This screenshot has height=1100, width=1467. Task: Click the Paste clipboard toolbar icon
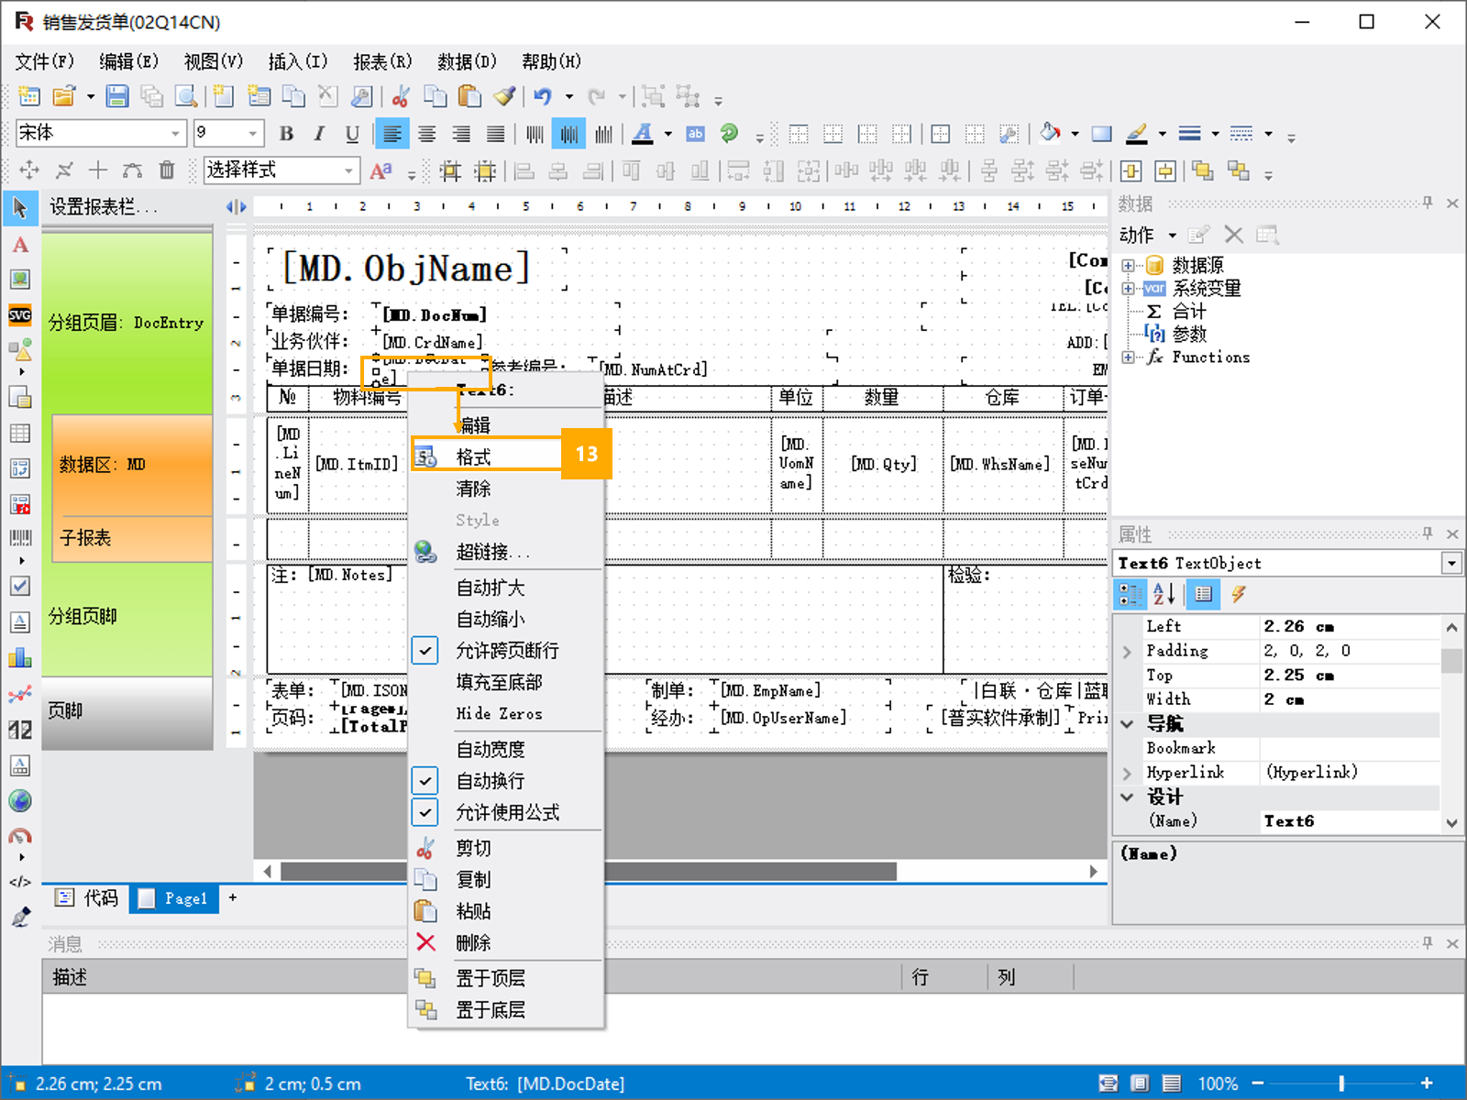coord(469,96)
